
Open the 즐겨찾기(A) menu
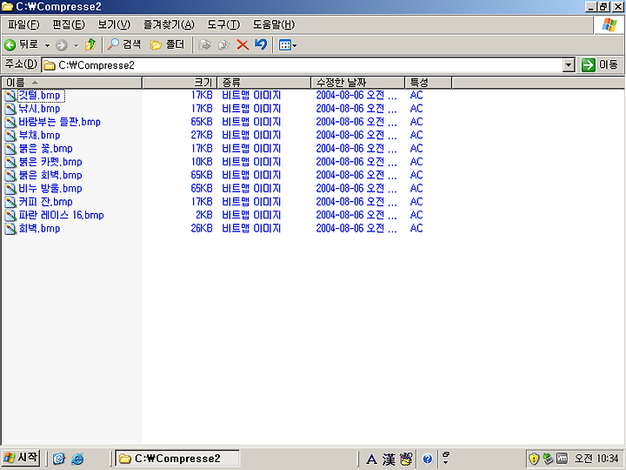(169, 24)
